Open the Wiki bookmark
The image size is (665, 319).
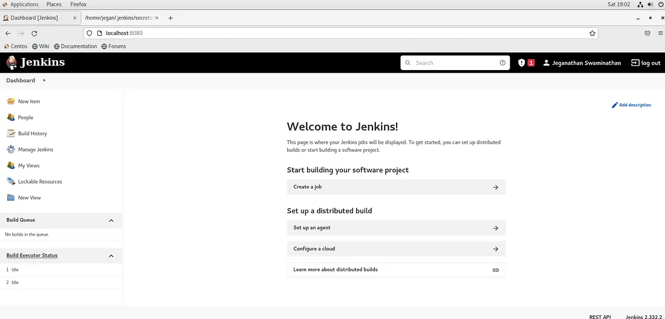click(41, 46)
